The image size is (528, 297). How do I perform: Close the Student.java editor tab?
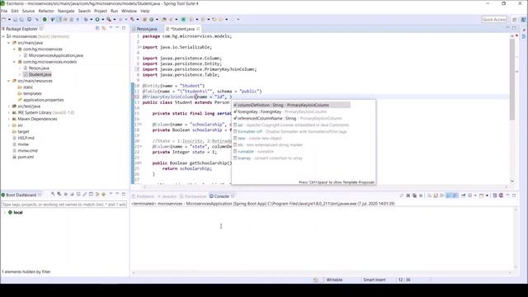(x=198, y=29)
